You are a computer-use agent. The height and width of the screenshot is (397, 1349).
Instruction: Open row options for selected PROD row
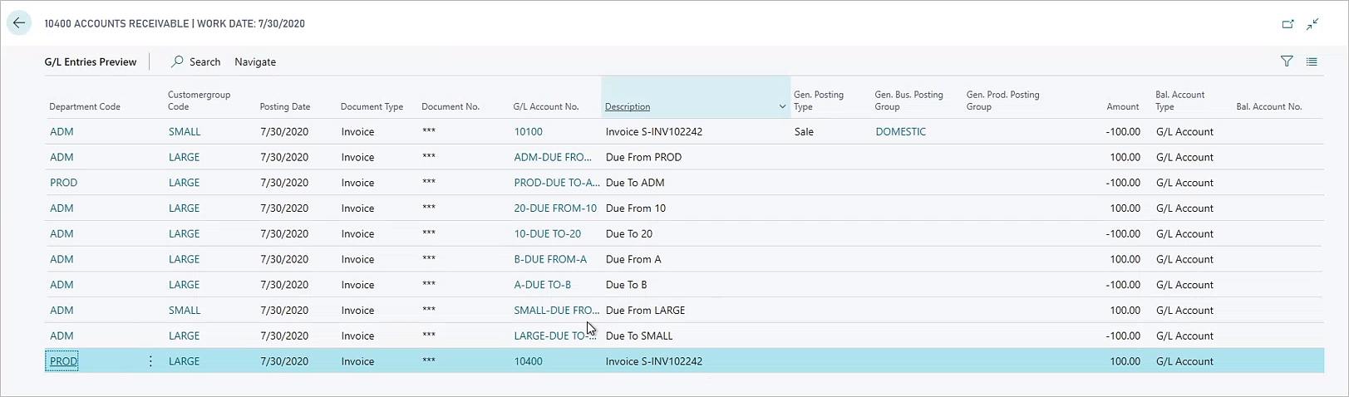[150, 361]
